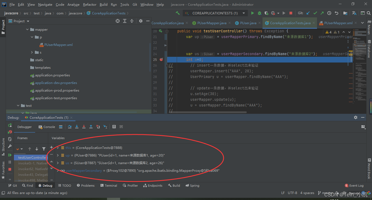Add new watch with plus icon
The height and width of the screenshot is (200, 372).
coord(51,147)
